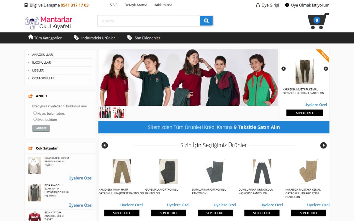Click the phone icon beside Bilgi ve Danışma
The image size is (354, 221).
[26, 5]
